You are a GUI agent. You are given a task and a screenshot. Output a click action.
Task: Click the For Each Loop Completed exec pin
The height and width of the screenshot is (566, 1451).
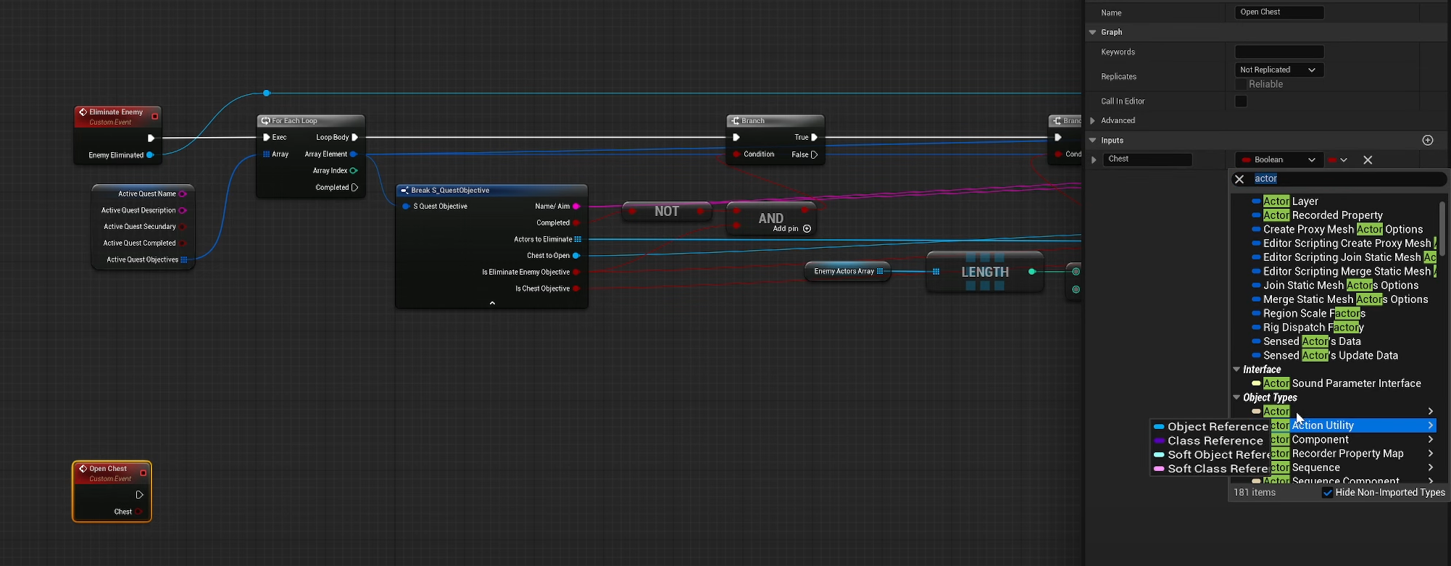[x=354, y=188]
